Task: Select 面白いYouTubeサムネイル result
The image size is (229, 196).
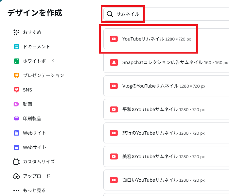Action: click(x=166, y=180)
